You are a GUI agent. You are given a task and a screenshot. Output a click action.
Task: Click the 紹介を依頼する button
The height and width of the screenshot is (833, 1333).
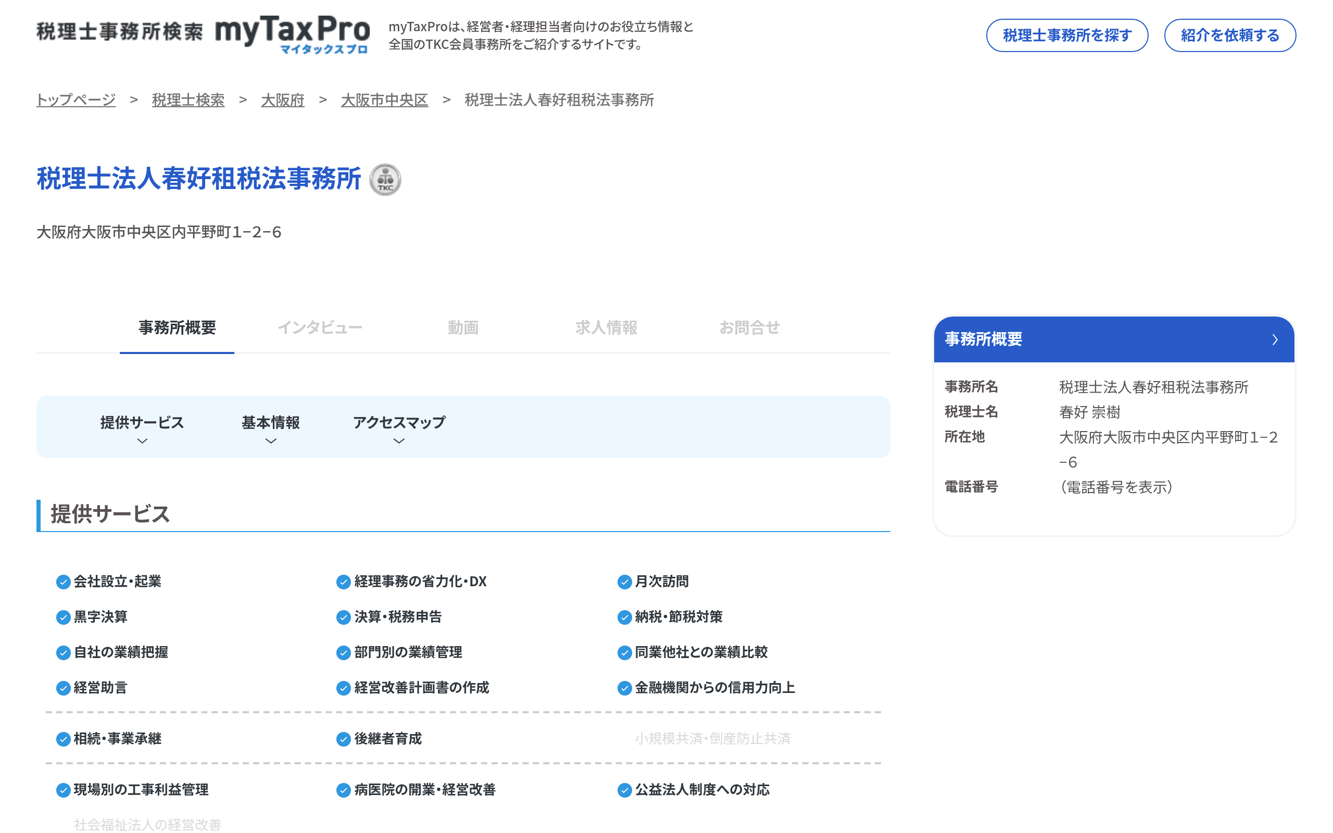point(1229,35)
